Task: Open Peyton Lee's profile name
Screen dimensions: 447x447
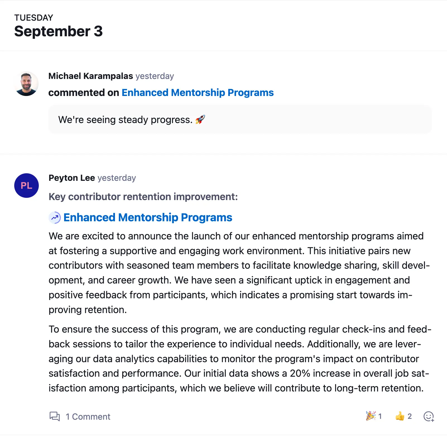Action: tap(72, 178)
